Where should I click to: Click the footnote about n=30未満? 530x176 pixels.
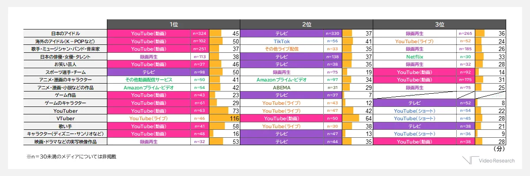[x=71, y=156]
